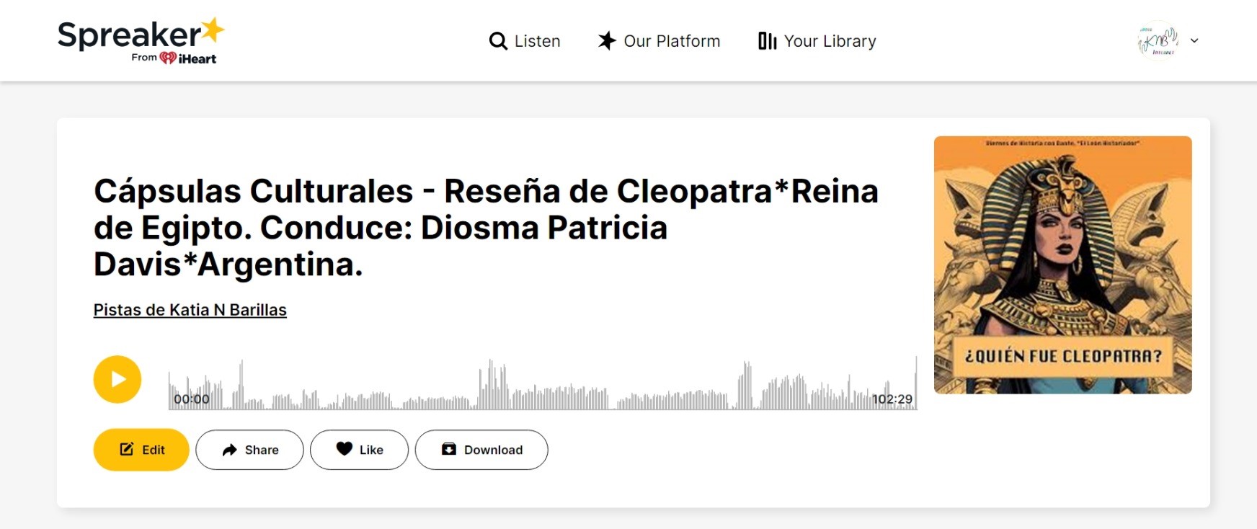Open the Cleopatra cover artwork
Screen dimensions: 1257x529
coord(1063,264)
